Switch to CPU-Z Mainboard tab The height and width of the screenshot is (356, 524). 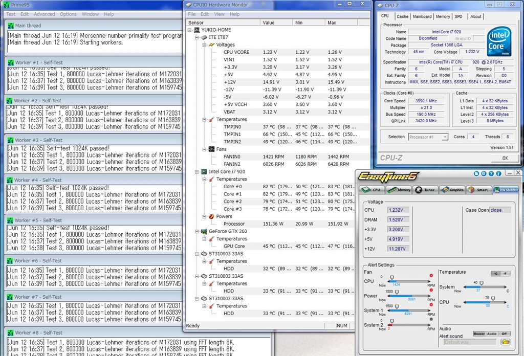click(x=422, y=16)
